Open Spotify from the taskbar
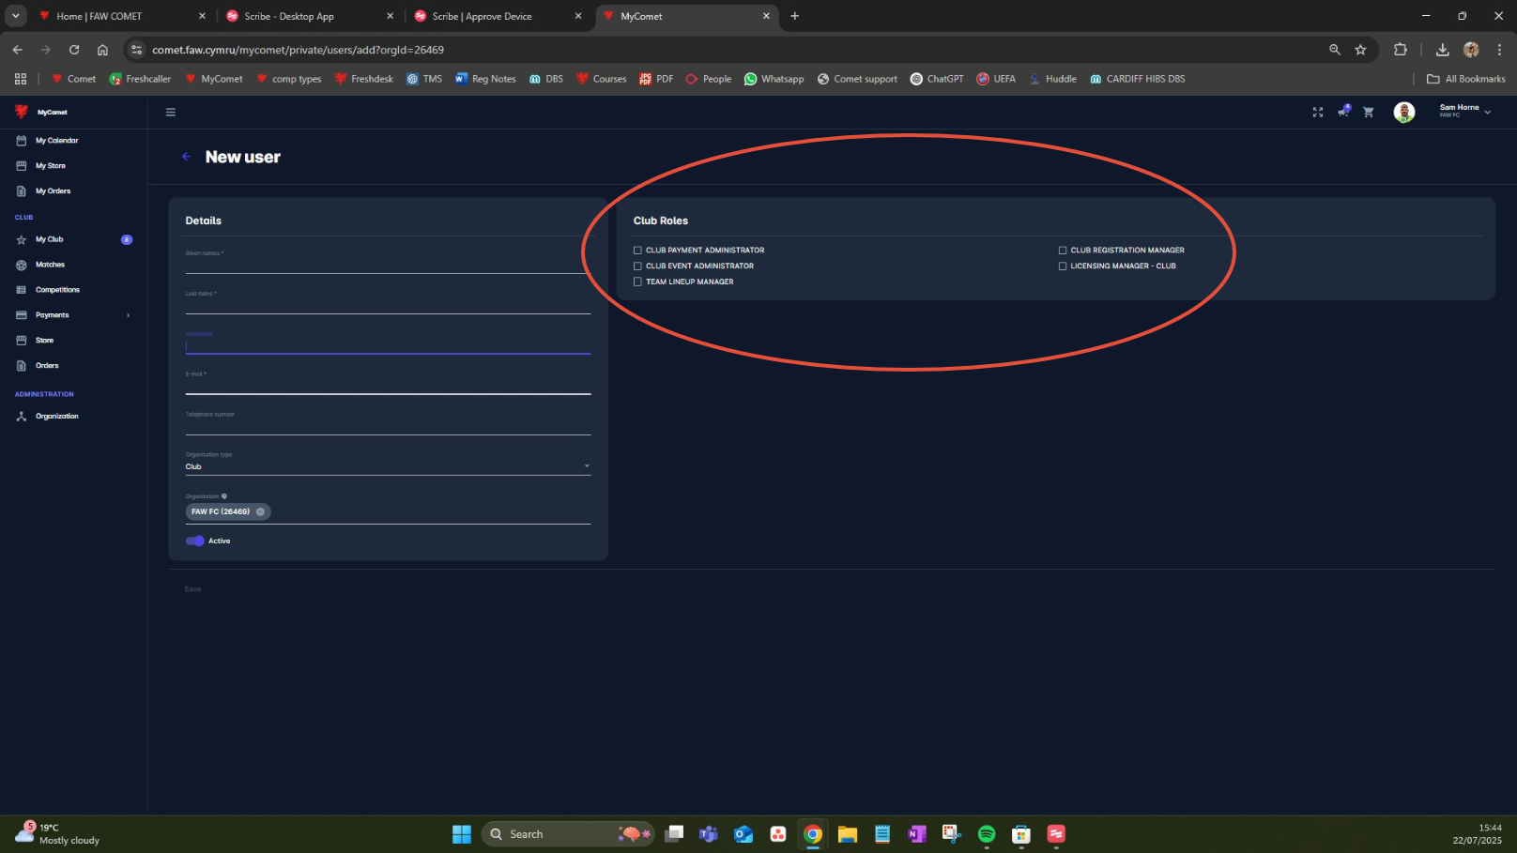Viewport: 1517px width, 853px height. 987,834
